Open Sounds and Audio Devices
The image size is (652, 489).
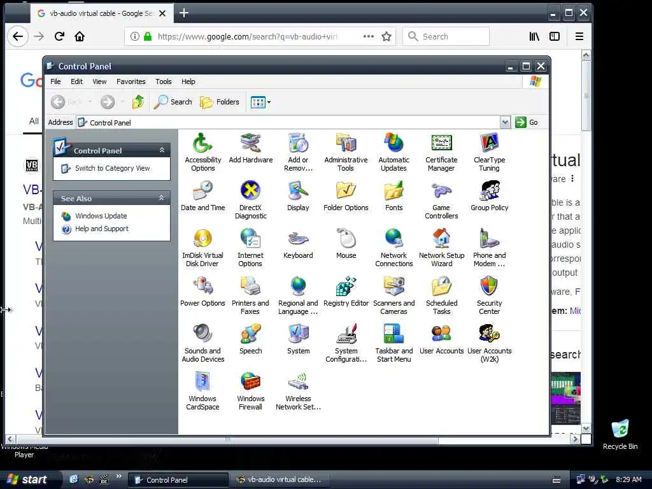[202, 343]
